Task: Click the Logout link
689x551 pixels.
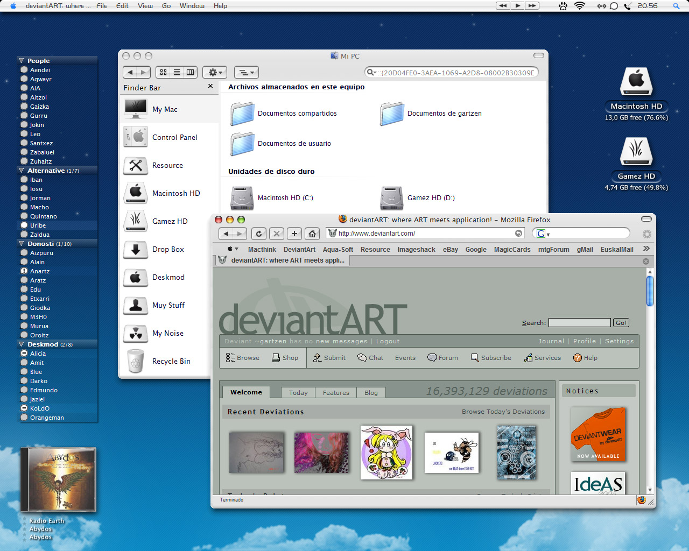Action: (388, 341)
